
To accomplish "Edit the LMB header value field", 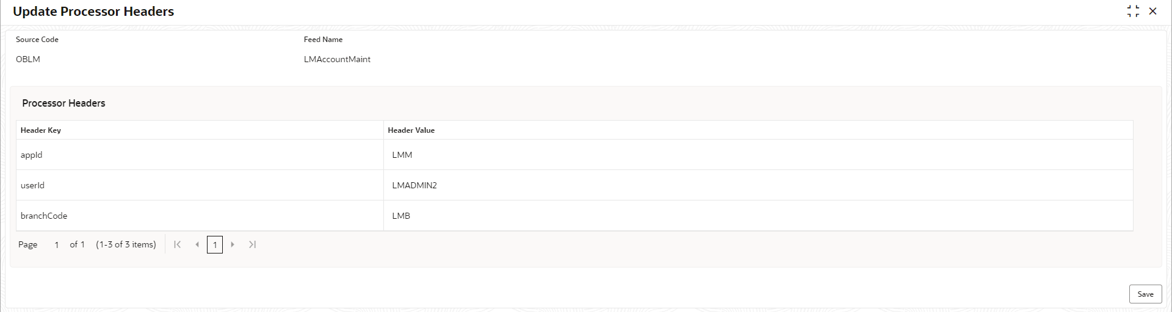I will tap(758, 216).
